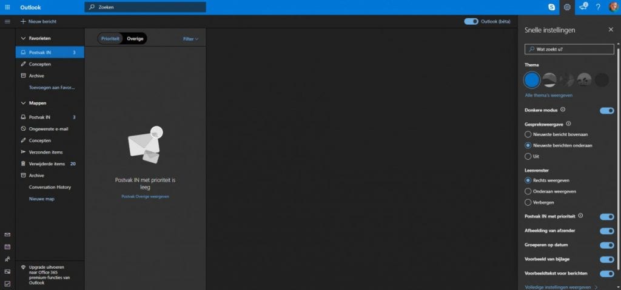Open Concepten folder under Mappen

point(50,140)
